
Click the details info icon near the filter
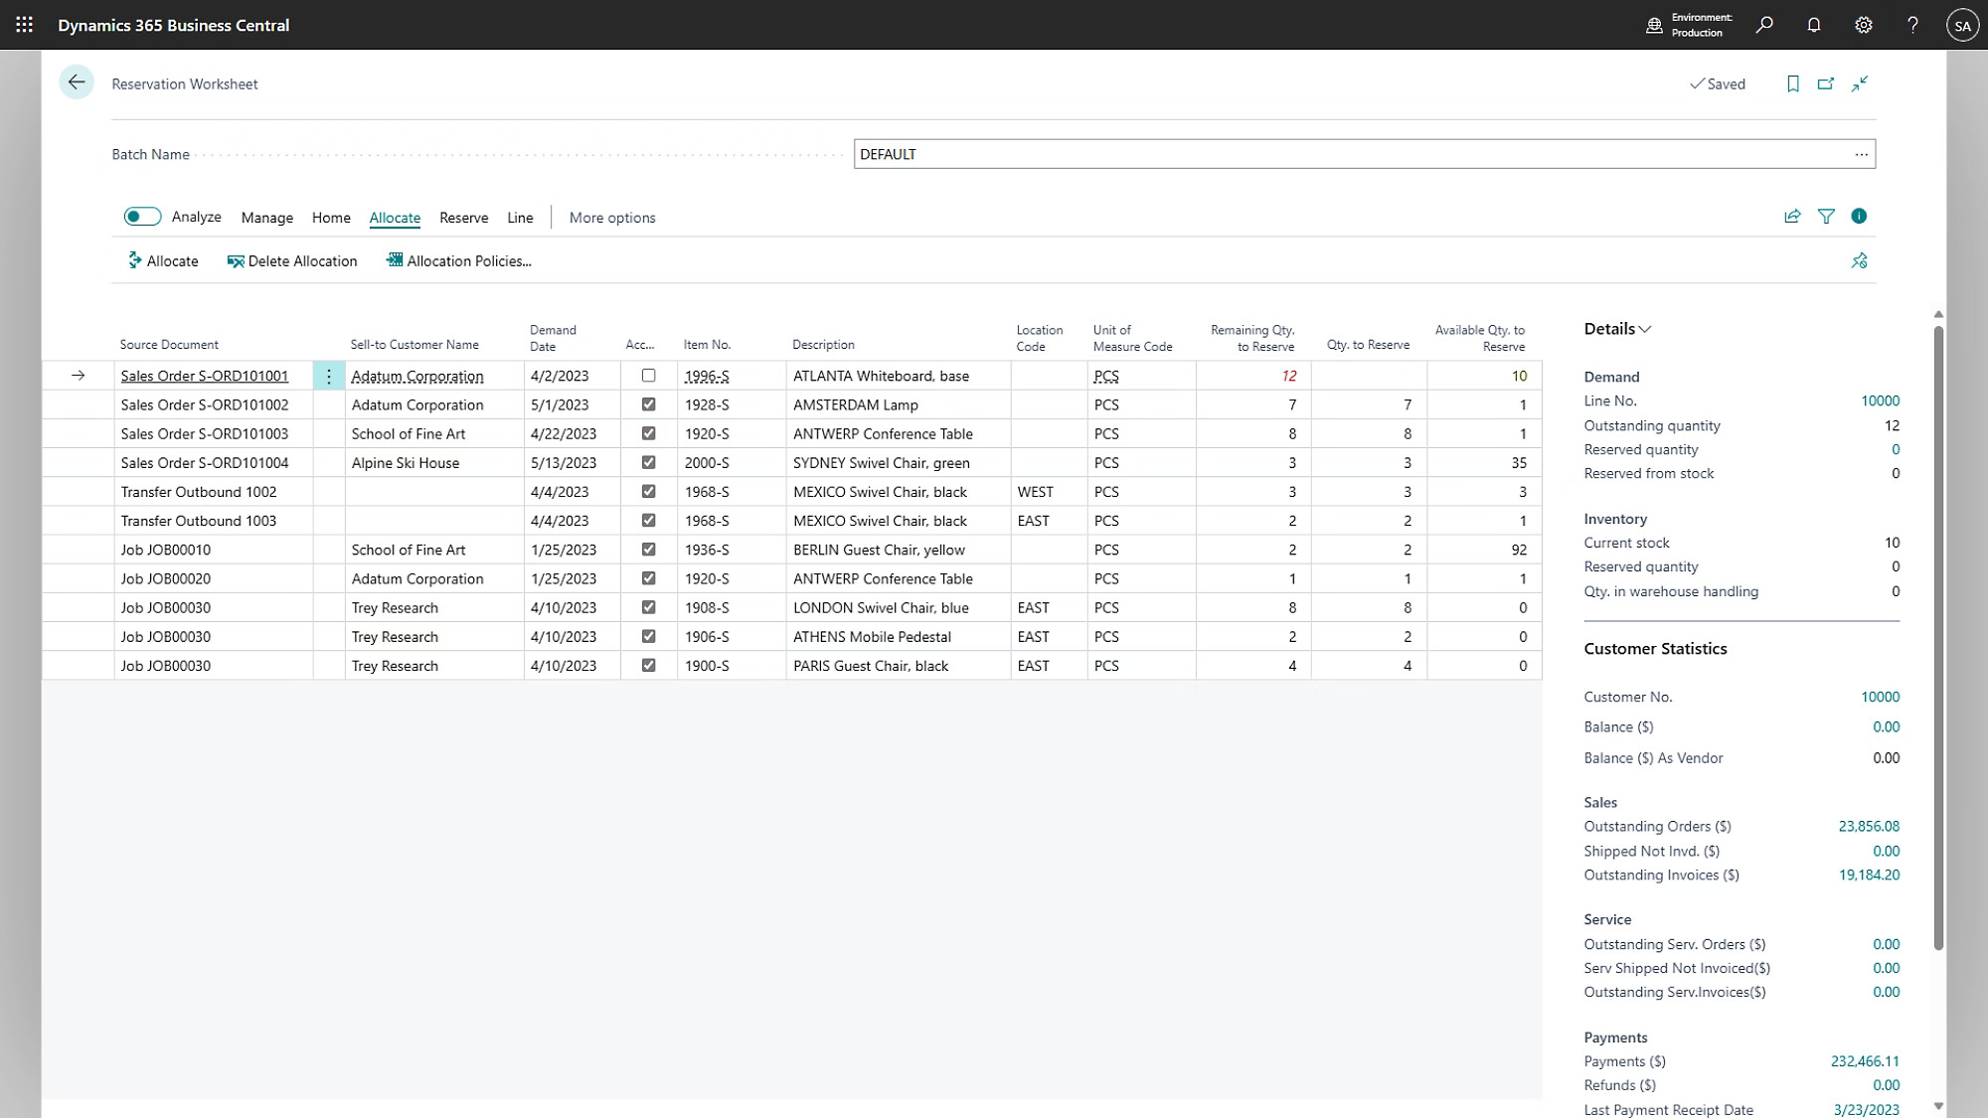1860,216
